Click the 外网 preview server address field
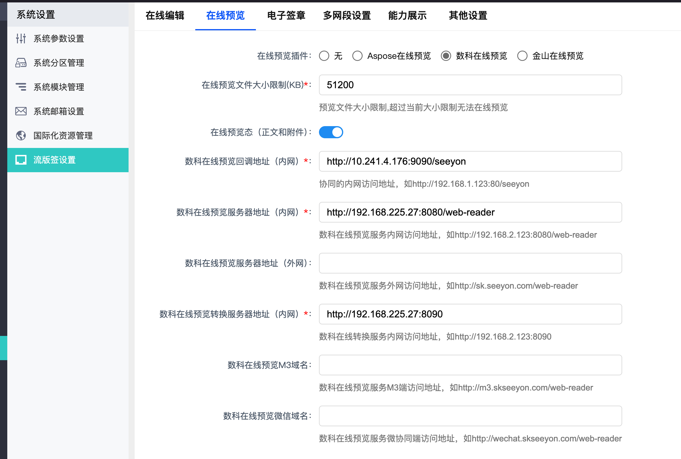The height and width of the screenshot is (459, 681). pos(470,263)
